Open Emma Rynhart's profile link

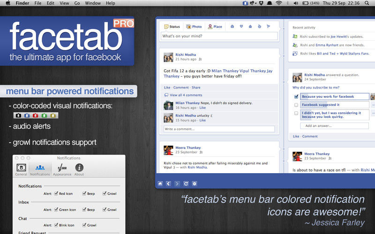coord(327,45)
